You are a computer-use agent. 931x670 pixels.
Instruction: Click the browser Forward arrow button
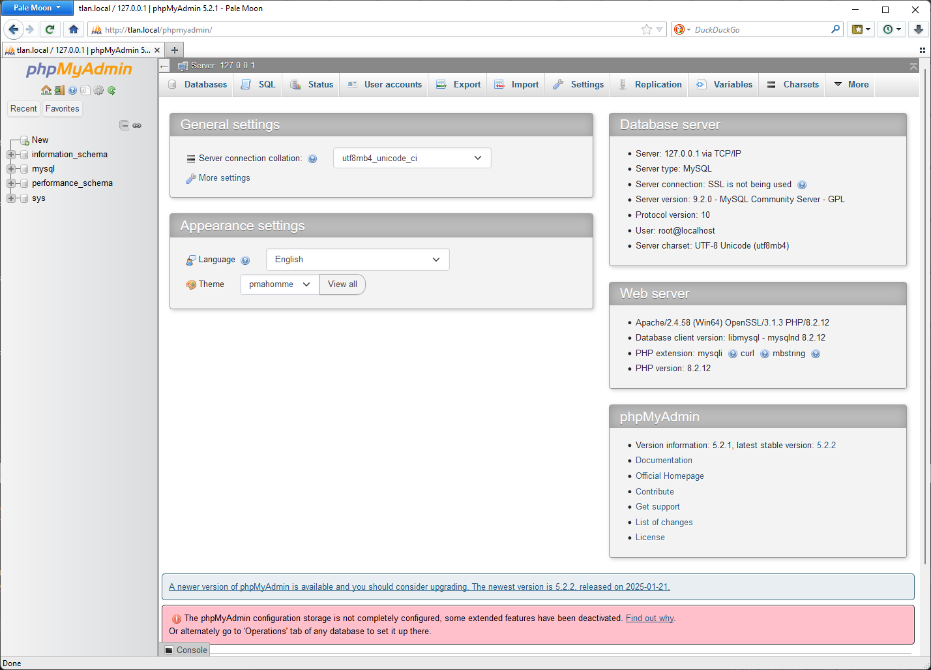pyautogui.click(x=29, y=29)
